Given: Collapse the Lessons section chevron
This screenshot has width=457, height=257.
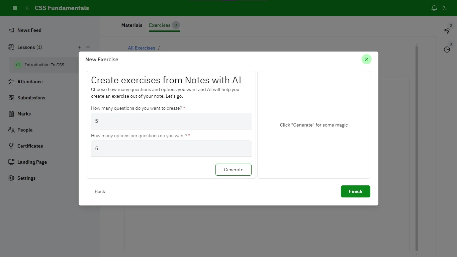Looking at the screenshot, I should [88, 47].
